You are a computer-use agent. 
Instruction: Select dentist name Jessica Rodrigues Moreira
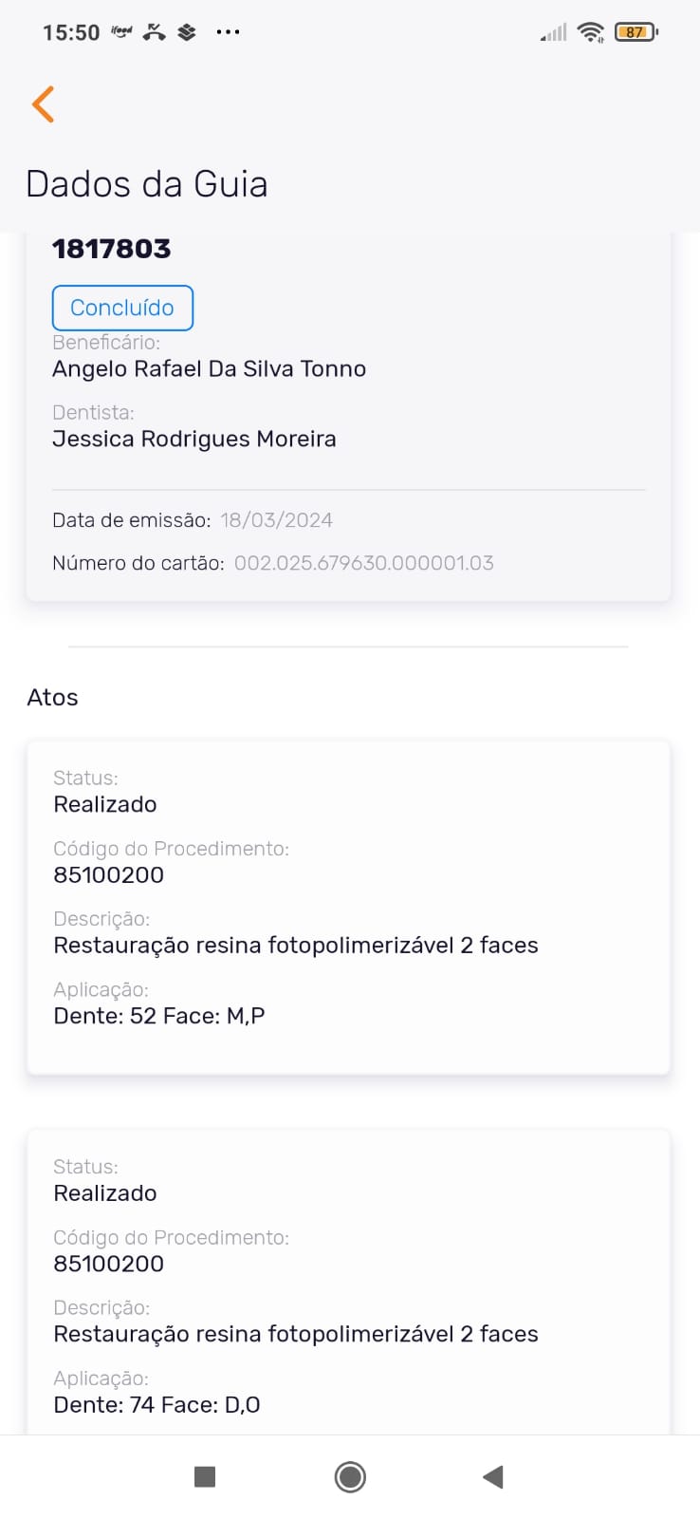(194, 439)
